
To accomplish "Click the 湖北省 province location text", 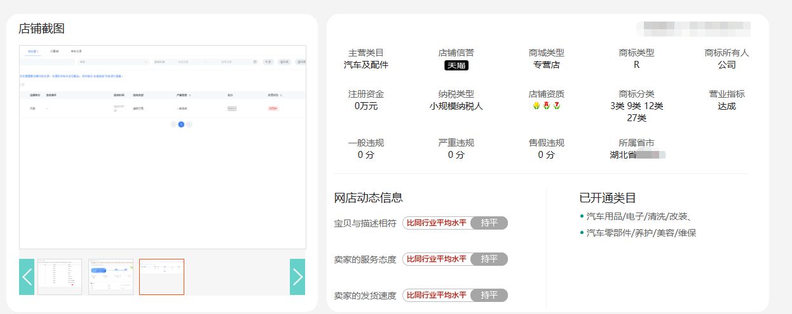I will pos(623,155).
